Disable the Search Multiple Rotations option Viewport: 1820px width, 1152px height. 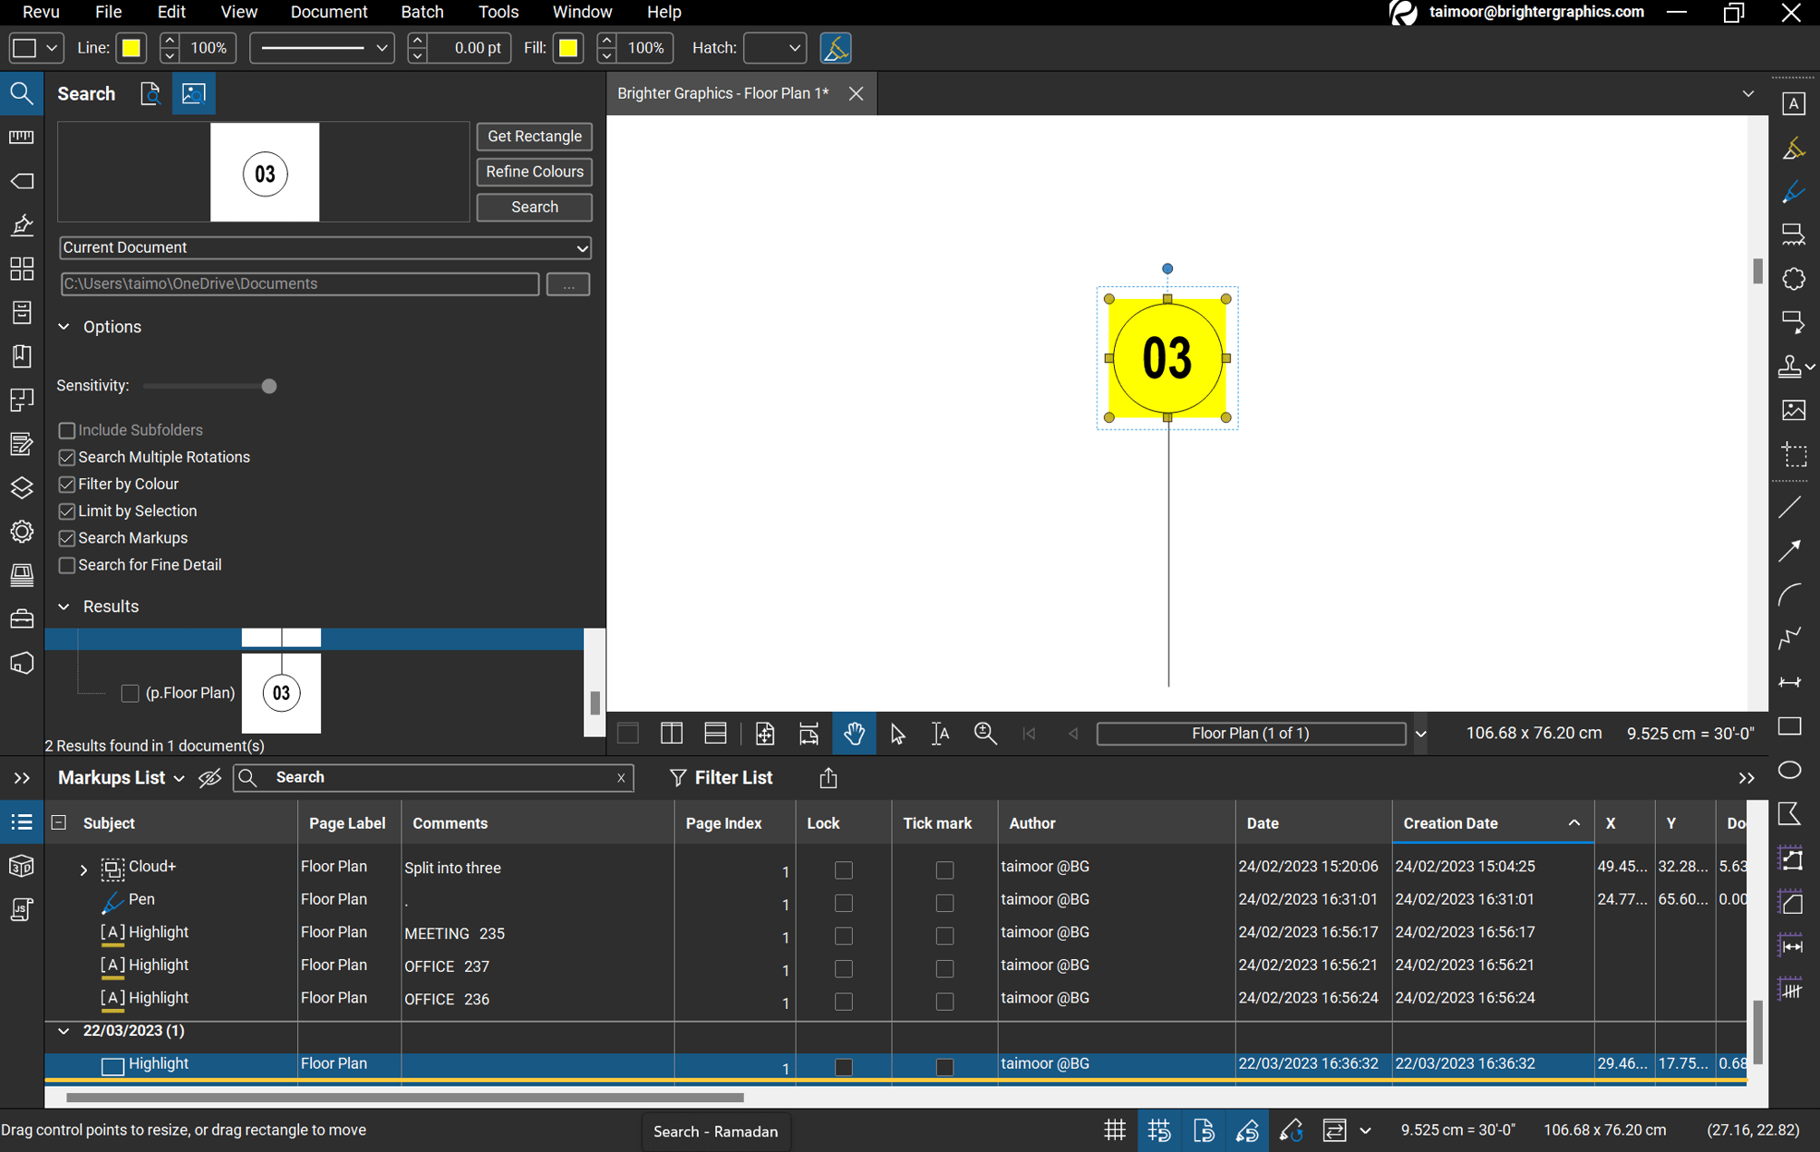67,457
